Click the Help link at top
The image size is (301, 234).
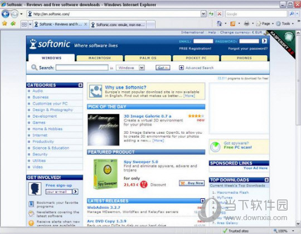[212, 32]
